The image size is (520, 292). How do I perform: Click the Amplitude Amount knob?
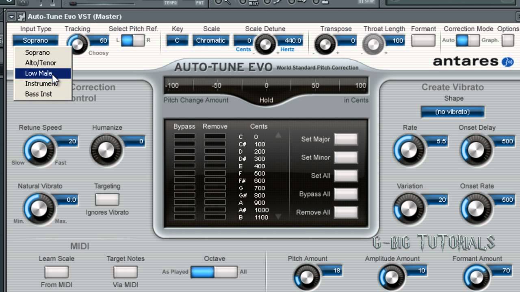(392, 278)
